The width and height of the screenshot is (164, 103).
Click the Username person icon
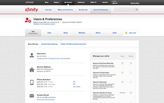tap(32, 55)
